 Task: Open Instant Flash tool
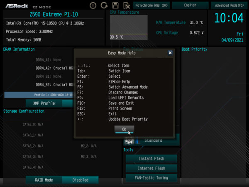coord(151,159)
